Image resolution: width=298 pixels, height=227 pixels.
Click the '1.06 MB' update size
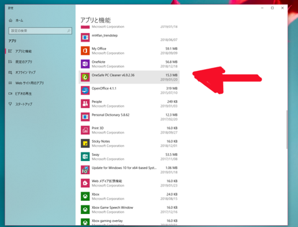pos(171,168)
